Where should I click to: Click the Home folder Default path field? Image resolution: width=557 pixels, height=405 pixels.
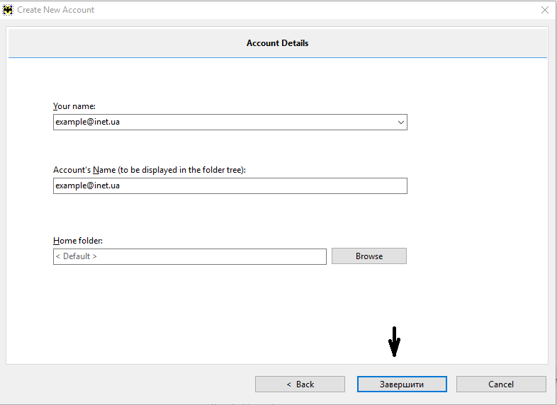[x=189, y=256]
